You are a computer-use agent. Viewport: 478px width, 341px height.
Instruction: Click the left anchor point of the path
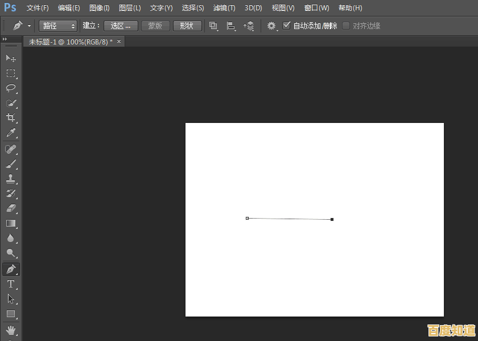247,218
